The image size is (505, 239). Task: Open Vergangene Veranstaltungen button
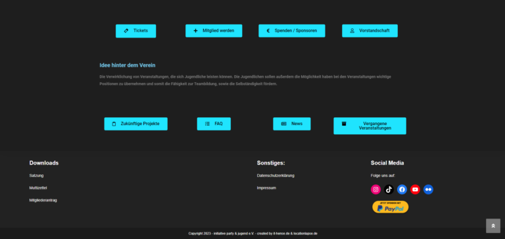point(370,126)
